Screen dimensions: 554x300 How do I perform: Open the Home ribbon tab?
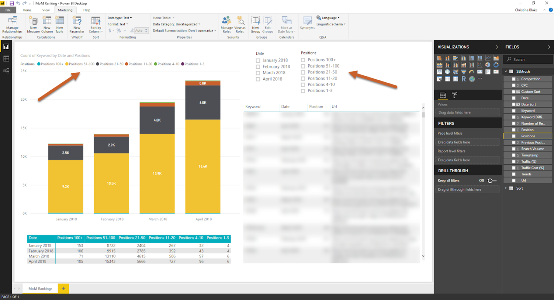[x=27, y=10]
